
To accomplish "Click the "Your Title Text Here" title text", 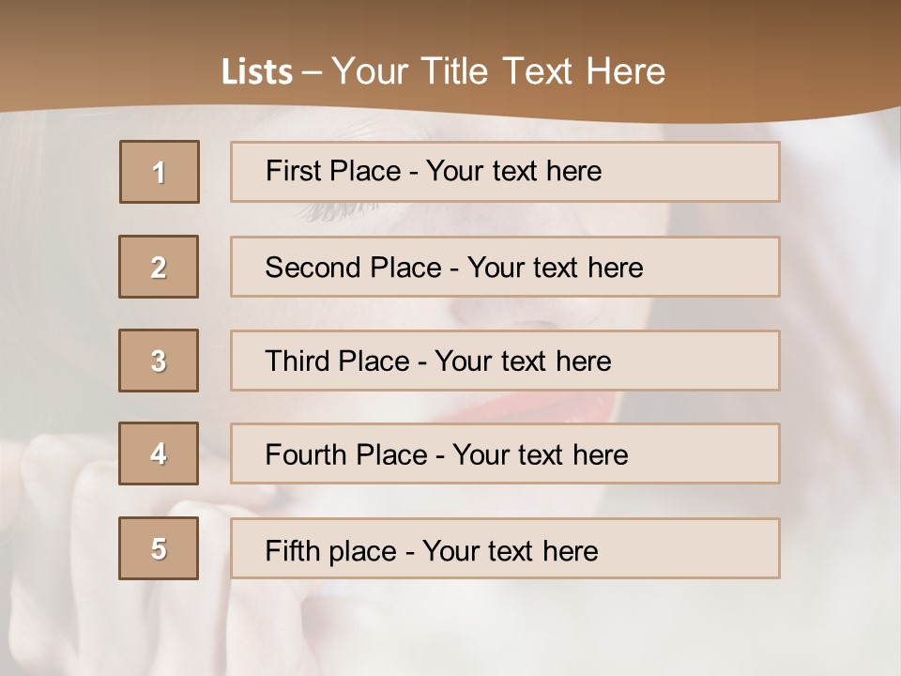I will click(x=498, y=71).
